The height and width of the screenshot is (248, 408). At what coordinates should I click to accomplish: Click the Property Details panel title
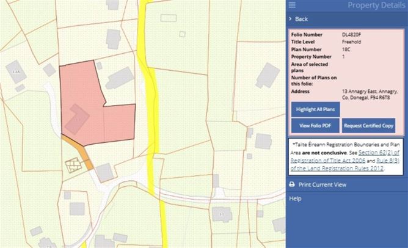click(376, 5)
